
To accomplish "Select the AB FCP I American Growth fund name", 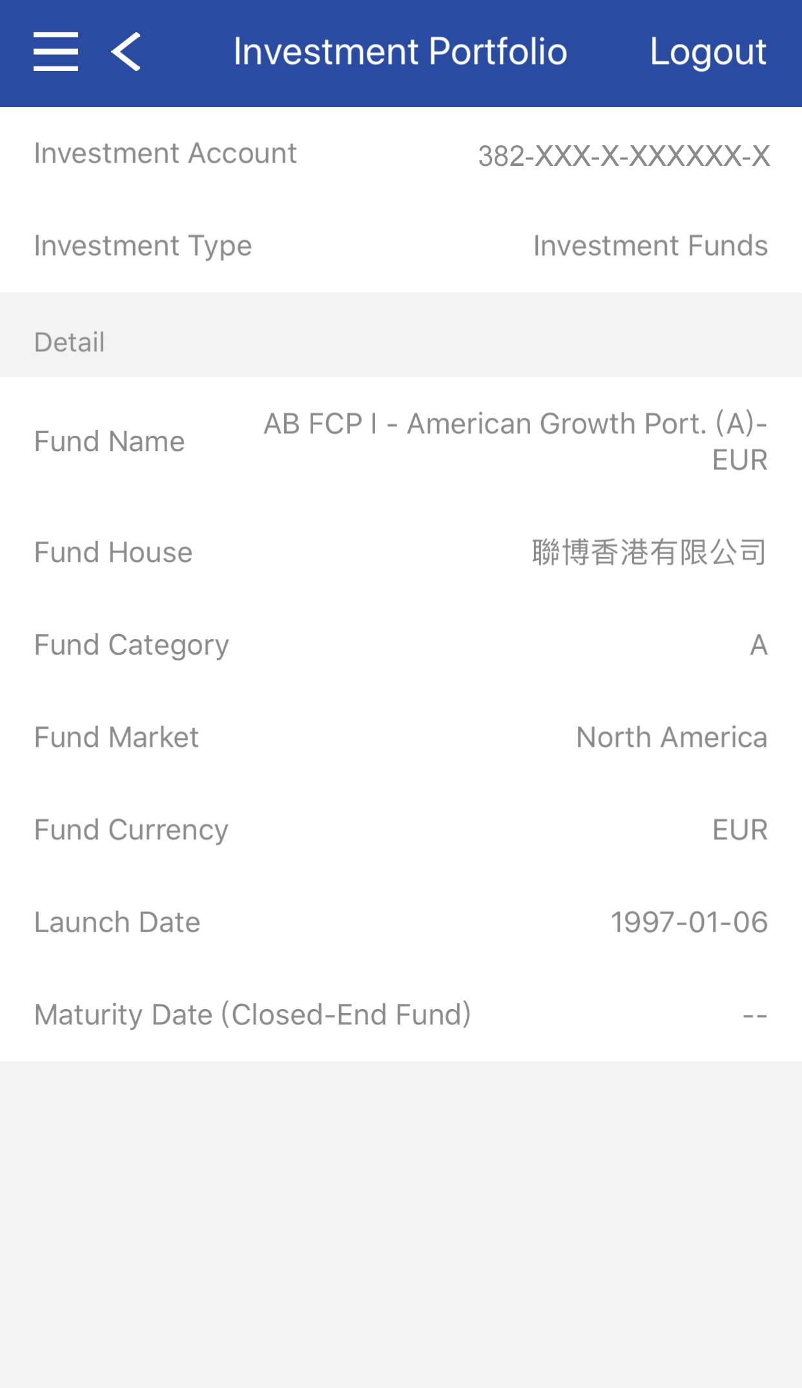I will (x=515, y=442).
